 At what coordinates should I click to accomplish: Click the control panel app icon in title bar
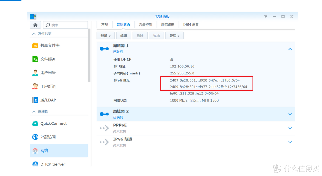coord(33,17)
